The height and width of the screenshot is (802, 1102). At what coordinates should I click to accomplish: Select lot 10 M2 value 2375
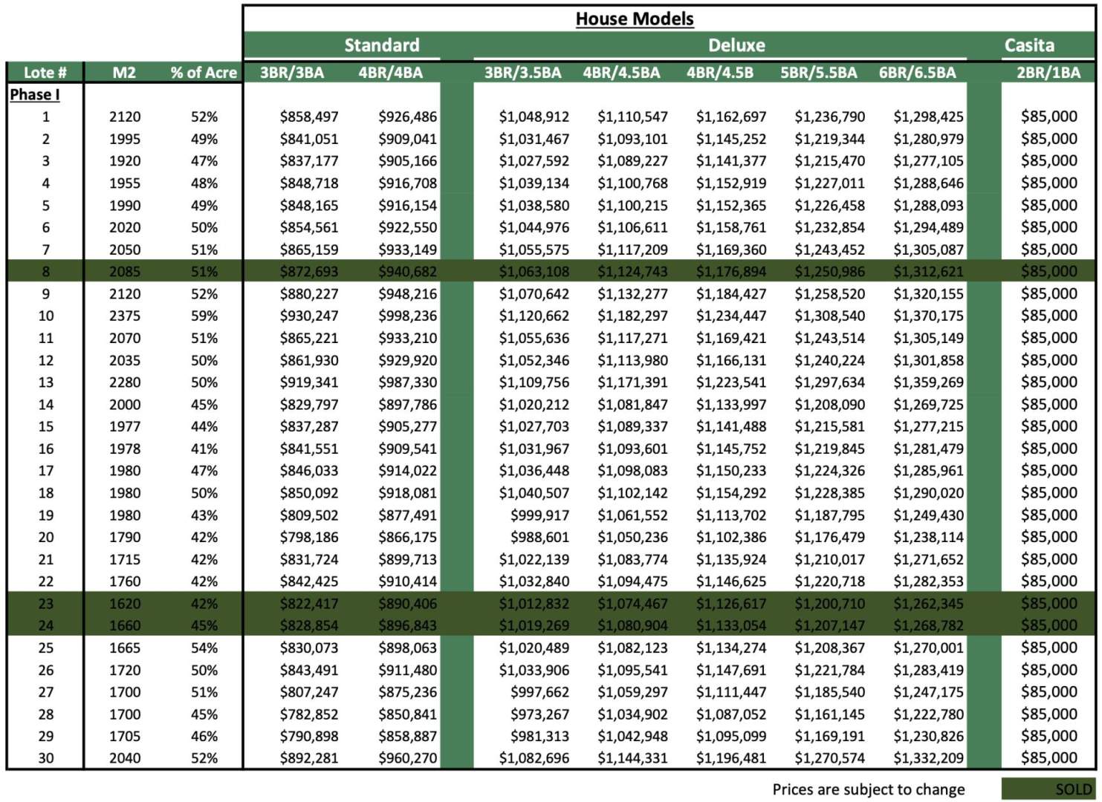tap(124, 316)
